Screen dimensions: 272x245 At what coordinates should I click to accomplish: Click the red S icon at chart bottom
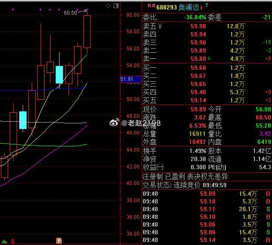[13, 241]
